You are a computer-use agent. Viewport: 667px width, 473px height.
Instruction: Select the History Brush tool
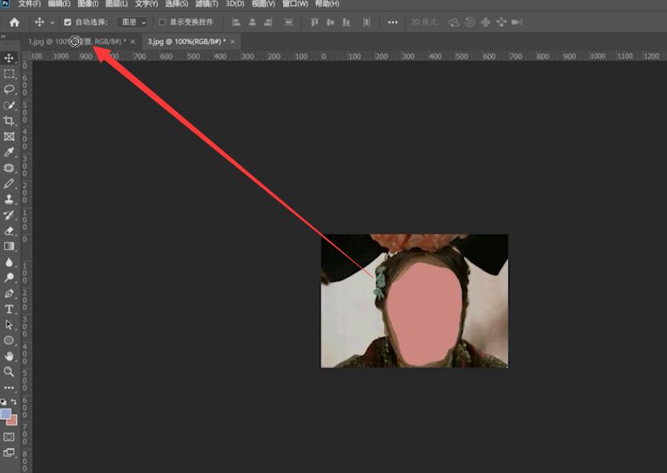click(9, 215)
